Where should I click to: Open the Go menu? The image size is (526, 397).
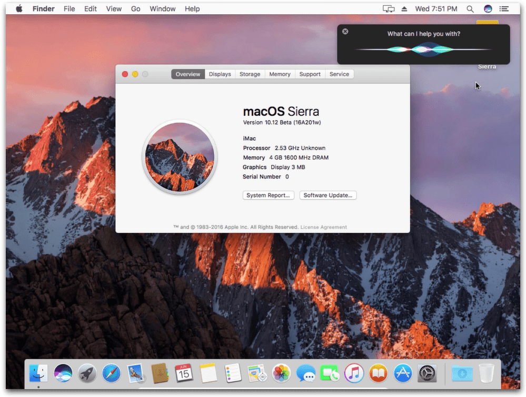pyautogui.click(x=135, y=9)
